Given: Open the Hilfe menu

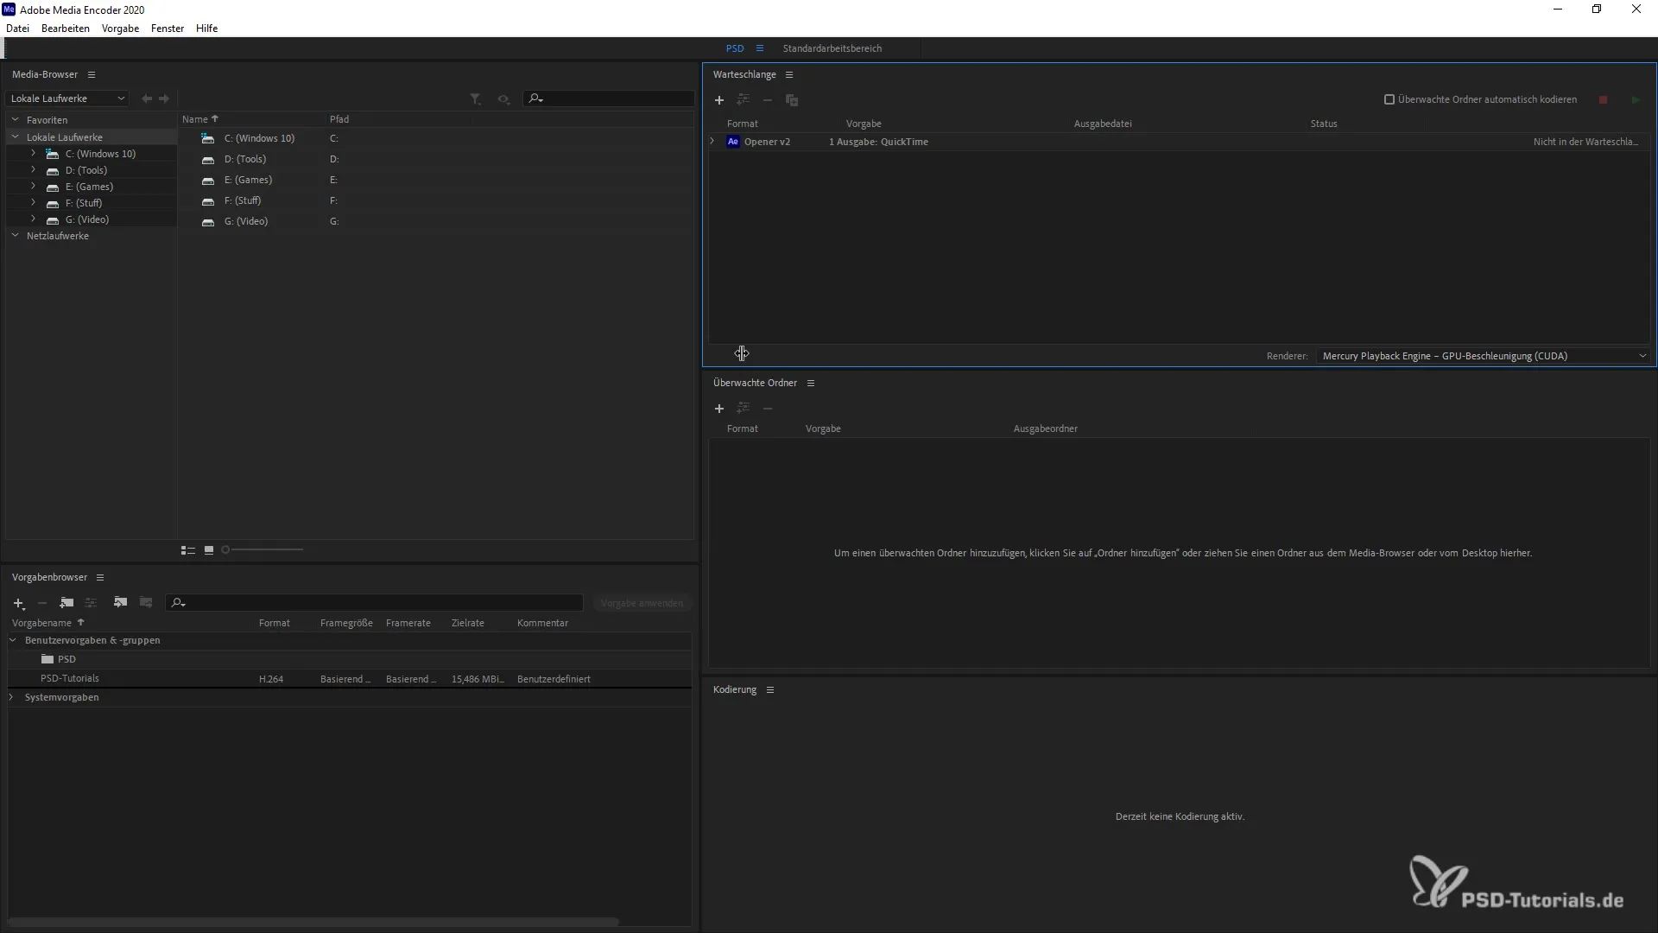Looking at the screenshot, I should [206, 29].
